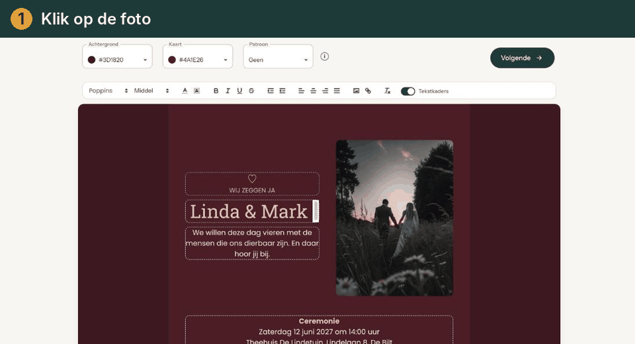Align text left
The width and height of the screenshot is (635, 344).
coord(302,91)
